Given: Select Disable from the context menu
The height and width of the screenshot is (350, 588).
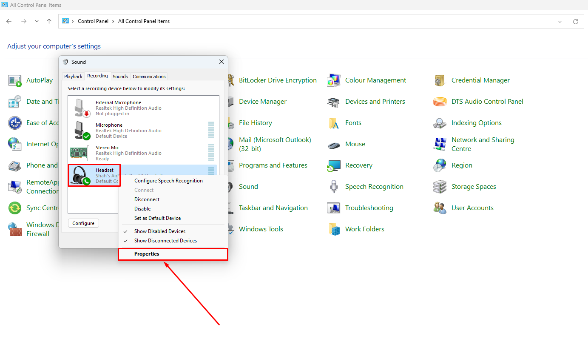Looking at the screenshot, I should click(x=142, y=209).
